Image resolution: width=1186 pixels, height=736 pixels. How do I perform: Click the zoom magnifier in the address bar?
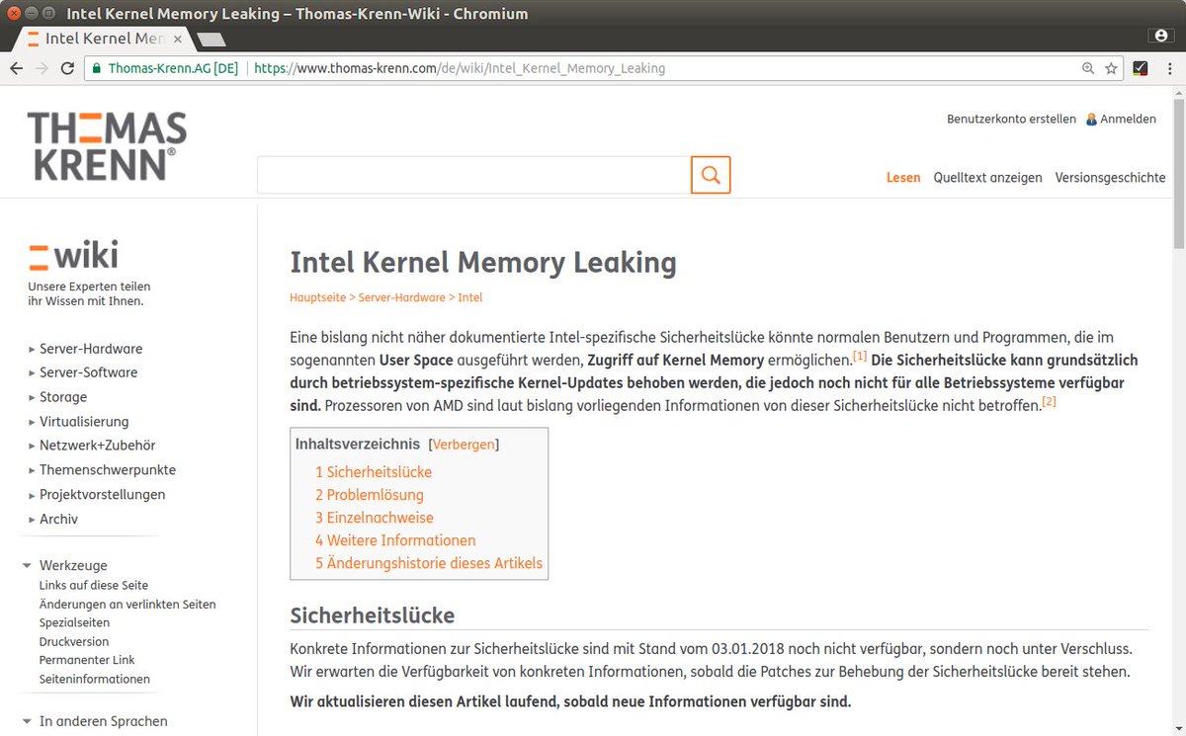[x=1087, y=68]
